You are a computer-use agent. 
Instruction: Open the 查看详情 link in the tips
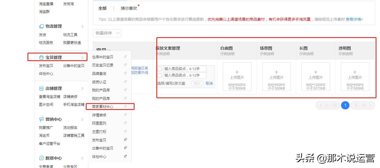[x=354, y=19]
